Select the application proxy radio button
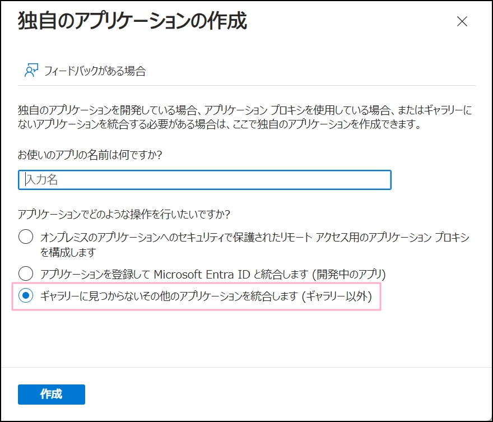The width and height of the screenshot is (493, 422). (x=26, y=237)
